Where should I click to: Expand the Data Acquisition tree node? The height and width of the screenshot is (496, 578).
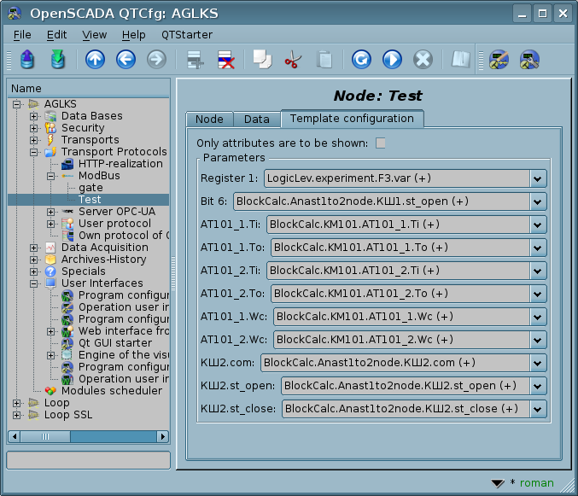[34, 248]
